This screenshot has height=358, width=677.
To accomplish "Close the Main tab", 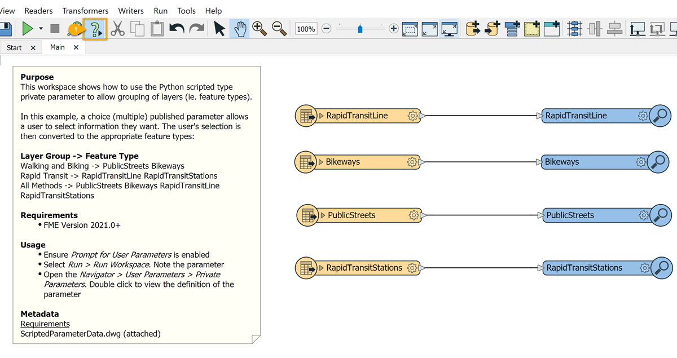I will point(76,48).
